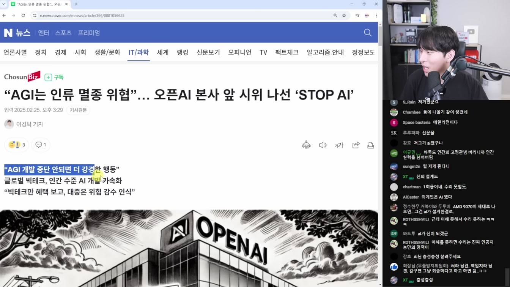Open the 기사원문 original article link
This screenshot has width=510, height=287.
78,110
